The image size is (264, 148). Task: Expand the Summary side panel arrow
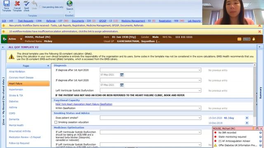[259, 47]
